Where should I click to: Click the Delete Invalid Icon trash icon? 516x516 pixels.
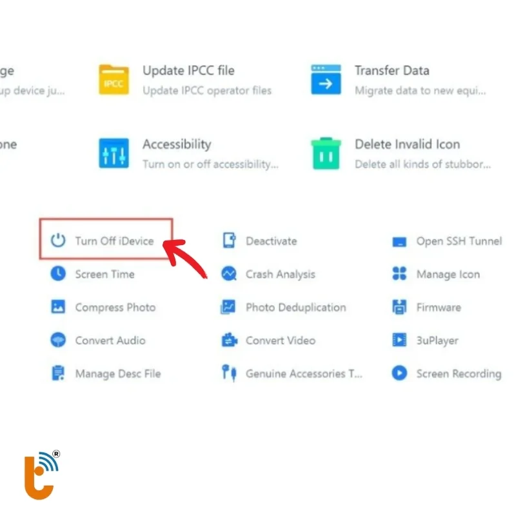(326, 154)
